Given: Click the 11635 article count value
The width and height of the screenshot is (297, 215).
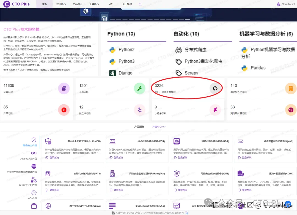Looking at the screenshot, I should click(x=9, y=86).
